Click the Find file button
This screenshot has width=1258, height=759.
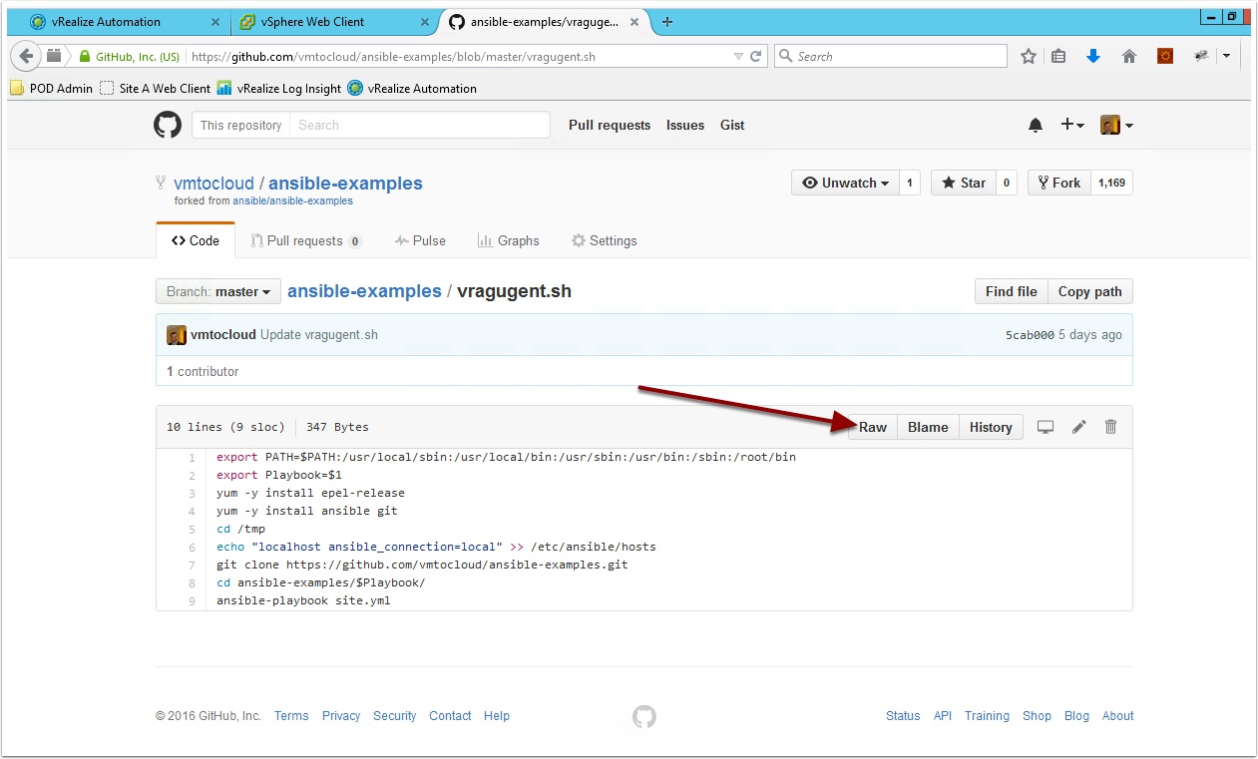[1011, 291]
